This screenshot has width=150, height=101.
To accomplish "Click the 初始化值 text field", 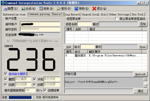I will pos(99,74).
